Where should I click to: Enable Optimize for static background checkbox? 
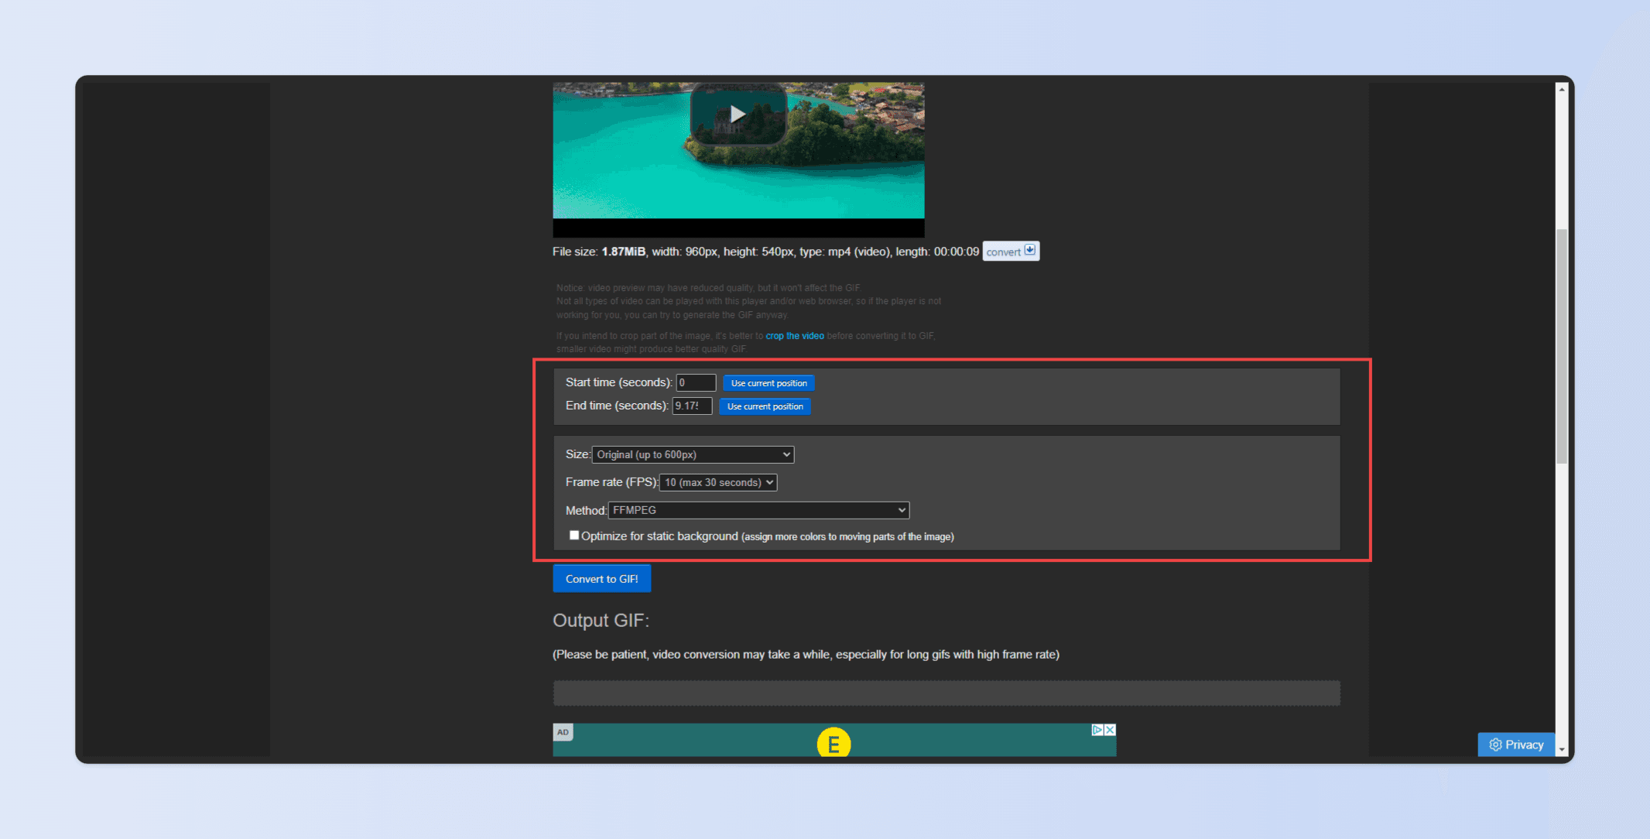574,536
